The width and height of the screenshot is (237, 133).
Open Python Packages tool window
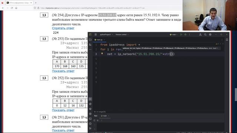(90, 104)
